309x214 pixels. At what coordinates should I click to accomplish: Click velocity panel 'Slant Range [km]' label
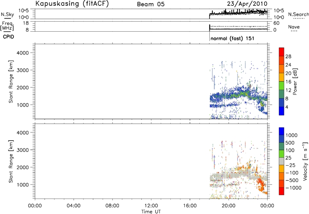11,161
